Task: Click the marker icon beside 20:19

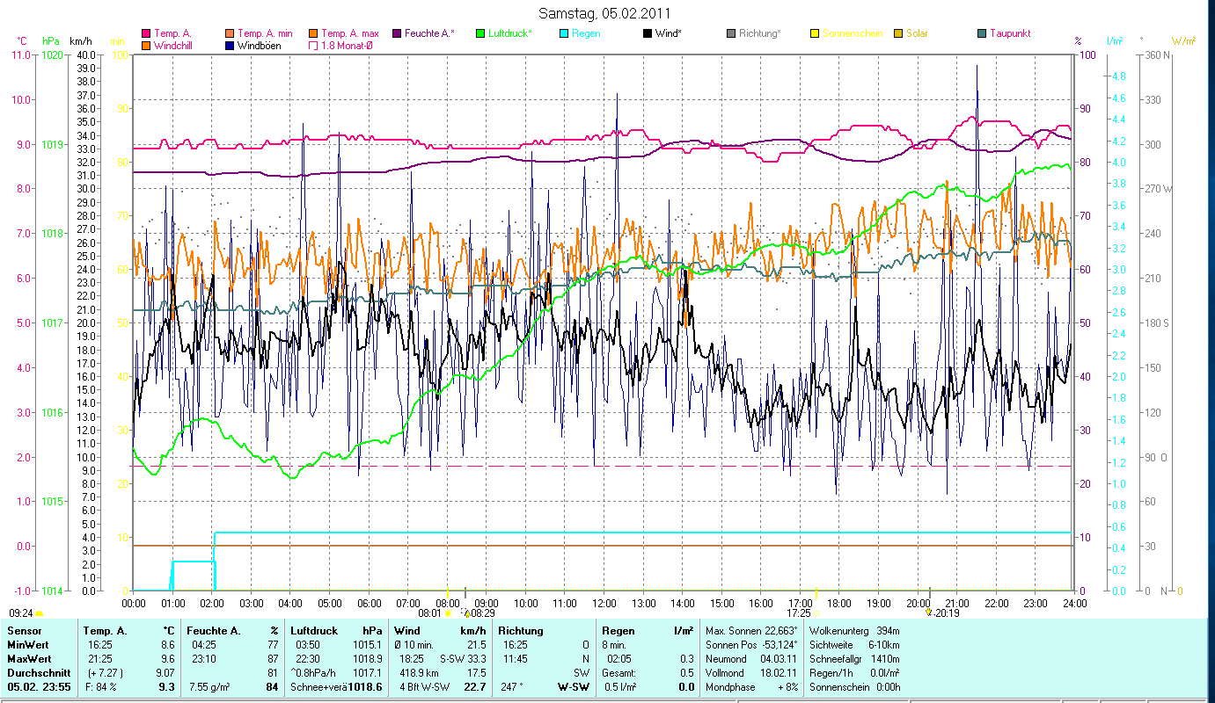Action: click(x=929, y=613)
